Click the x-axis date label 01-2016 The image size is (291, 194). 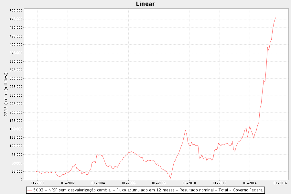click(280, 183)
